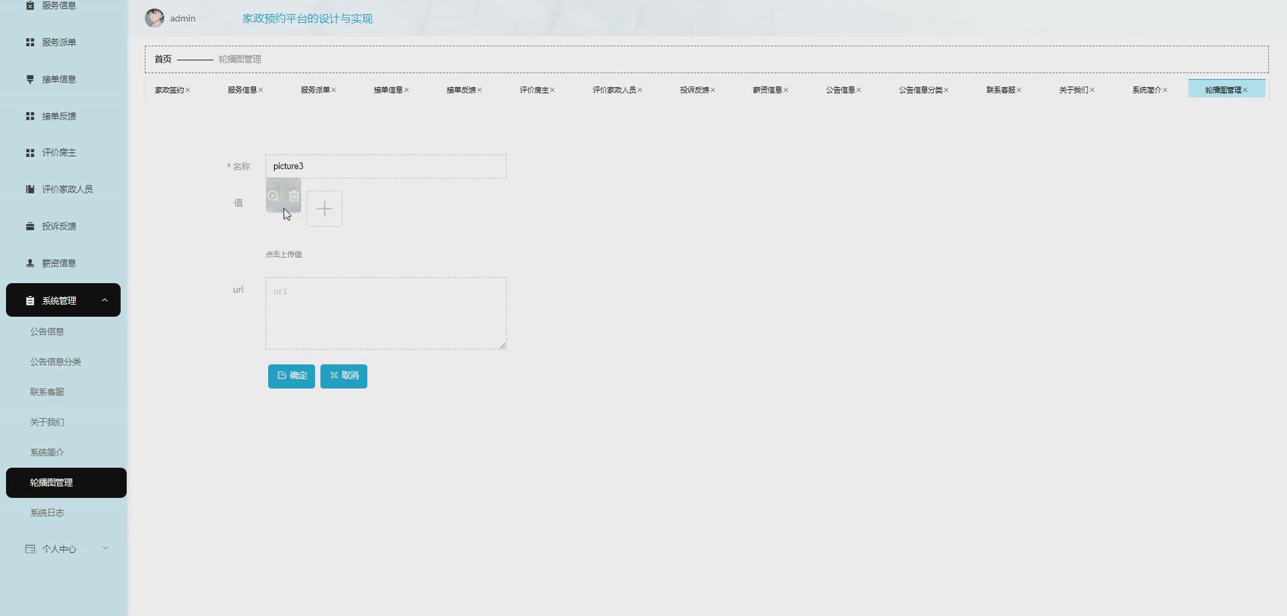The image size is (1287, 616).
Task: Close the 薪资信息 tab
Action: [x=786, y=90]
